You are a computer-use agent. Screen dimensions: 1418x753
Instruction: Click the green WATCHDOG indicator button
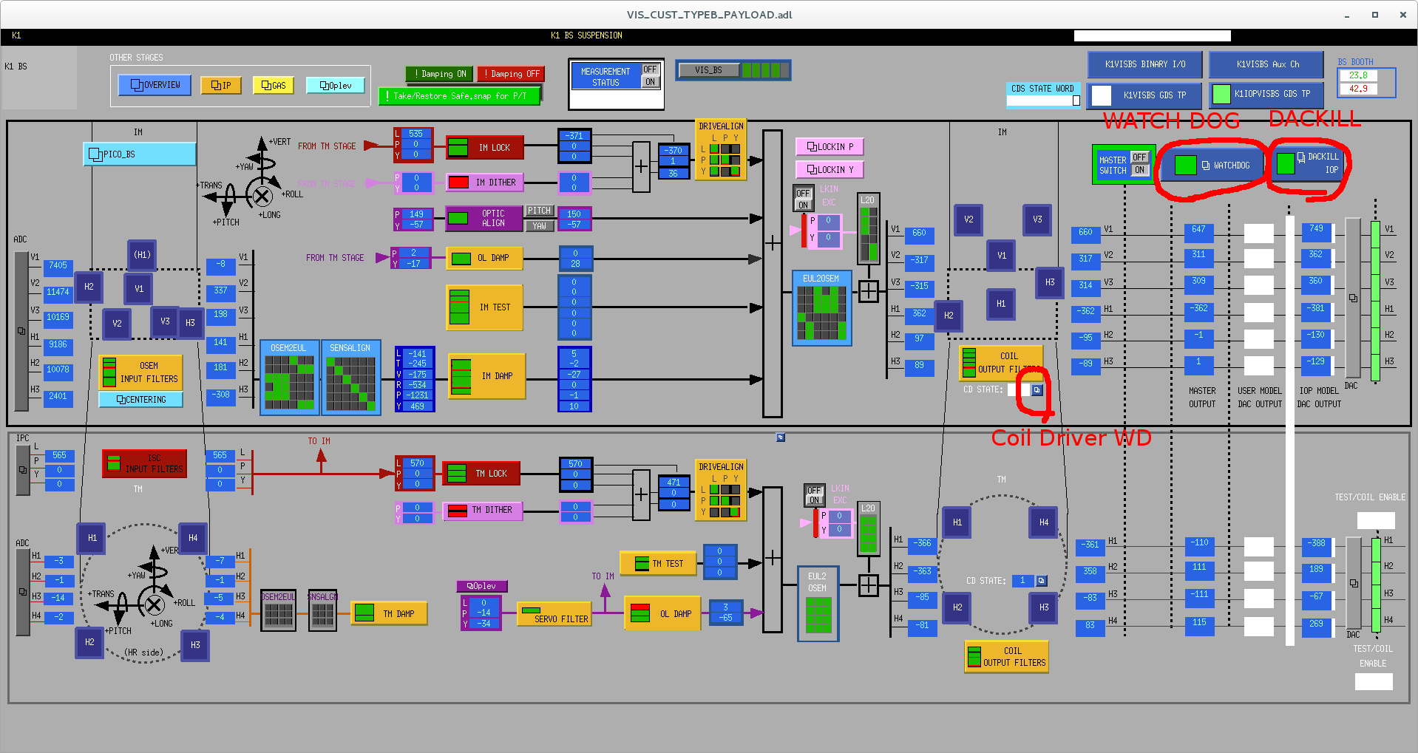coord(1185,165)
